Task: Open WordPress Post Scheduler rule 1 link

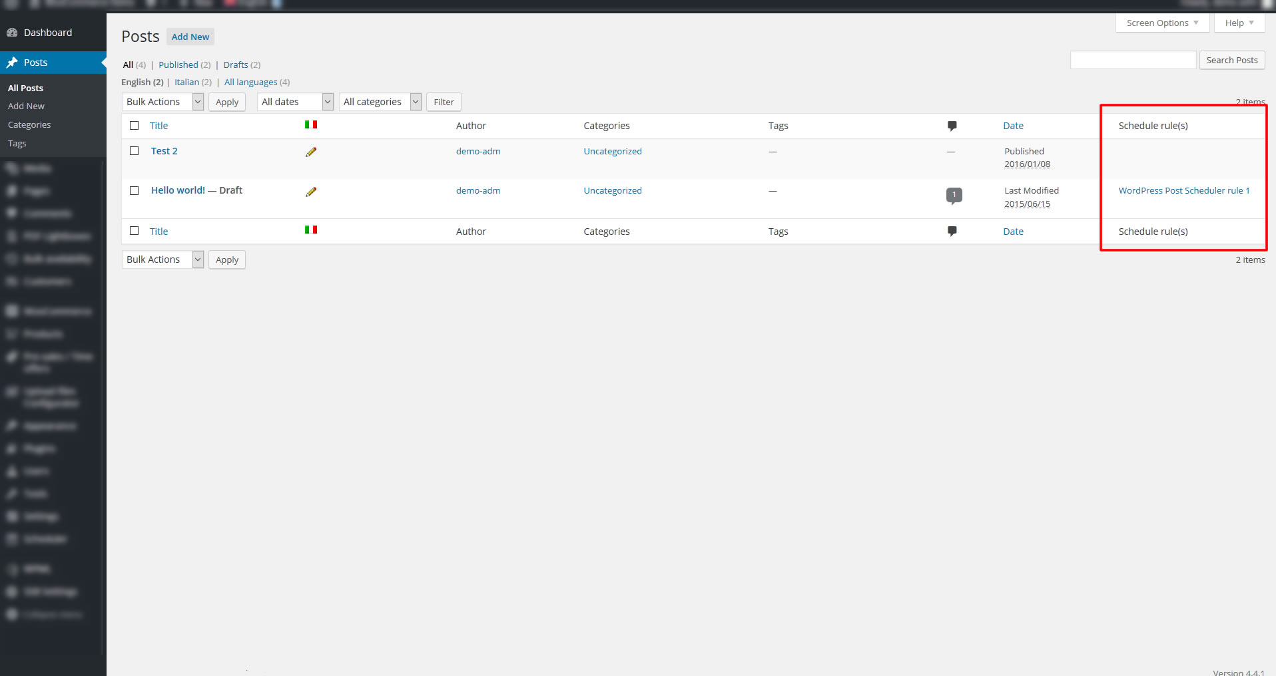Action: pyautogui.click(x=1184, y=190)
